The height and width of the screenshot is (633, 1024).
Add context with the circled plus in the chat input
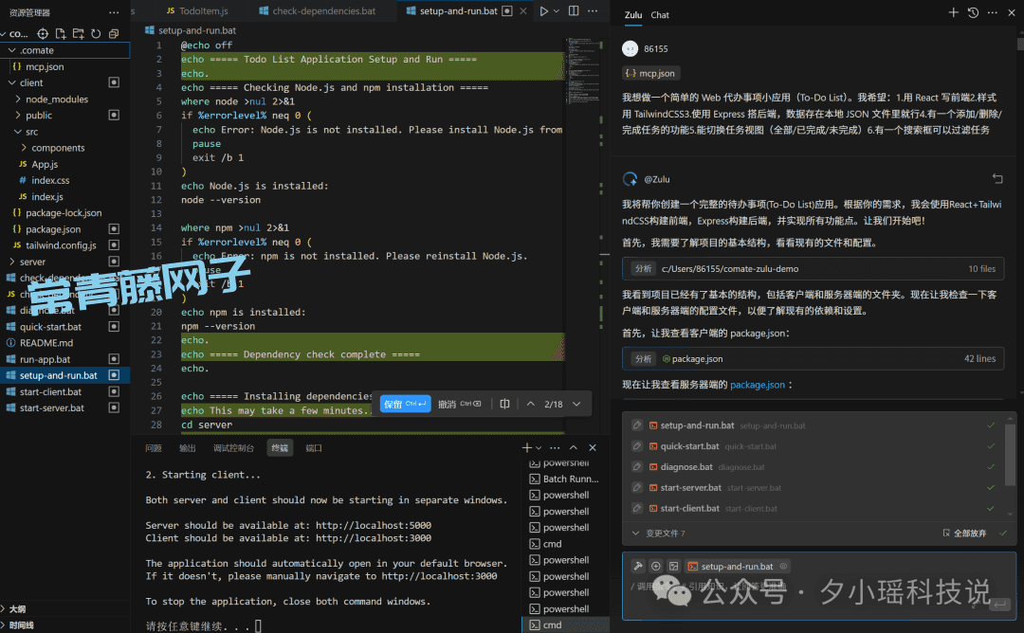pos(656,566)
